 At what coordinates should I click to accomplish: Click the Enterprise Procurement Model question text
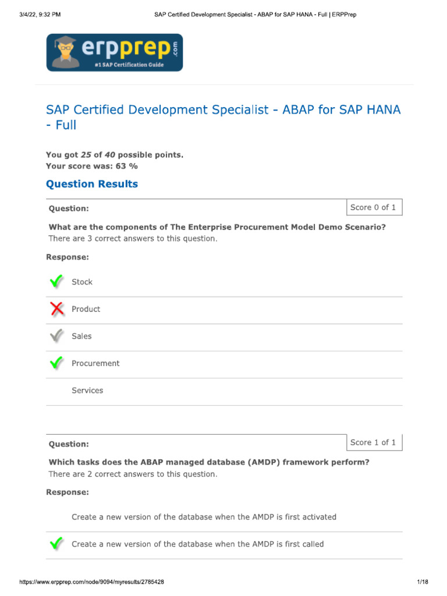click(x=217, y=227)
